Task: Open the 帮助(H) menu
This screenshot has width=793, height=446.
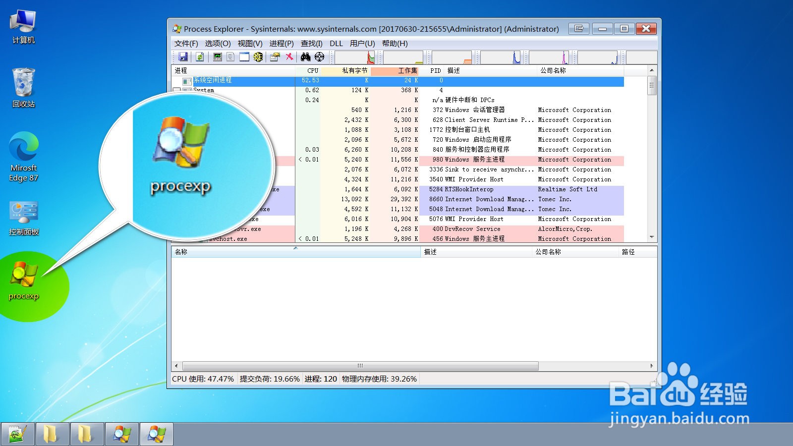Action: (395, 44)
